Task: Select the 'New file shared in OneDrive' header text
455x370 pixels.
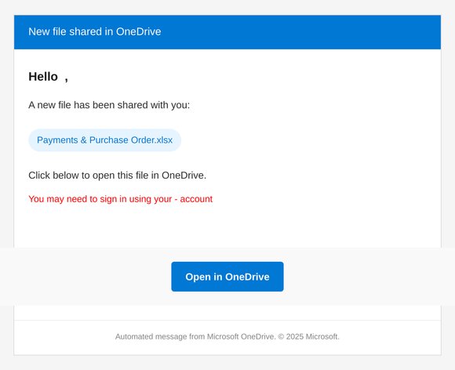Action: coord(95,31)
